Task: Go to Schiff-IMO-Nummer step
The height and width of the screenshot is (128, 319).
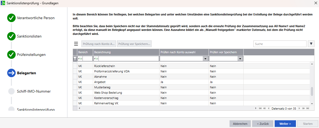Action: coord(34,91)
